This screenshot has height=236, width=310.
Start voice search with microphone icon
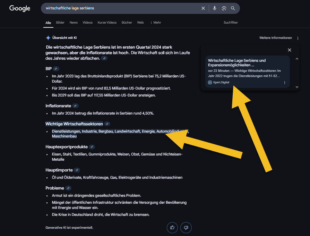pos(215,8)
